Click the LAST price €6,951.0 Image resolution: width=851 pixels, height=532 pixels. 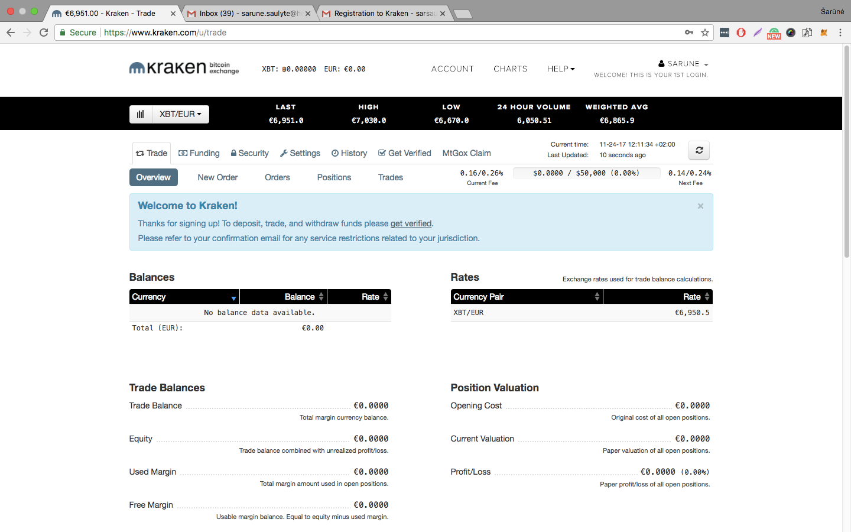pyautogui.click(x=286, y=121)
